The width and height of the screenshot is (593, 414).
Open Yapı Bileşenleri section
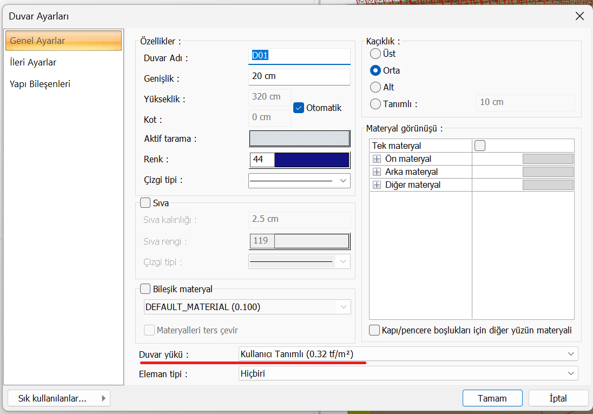pyautogui.click(x=40, y=84)
